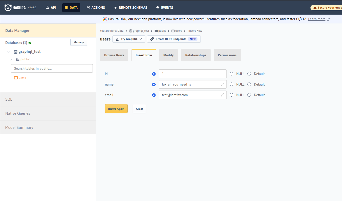The height and width of the screenshot is (201, 342).
Task: Click the Hasura logo icon
Action: (8, 8)
